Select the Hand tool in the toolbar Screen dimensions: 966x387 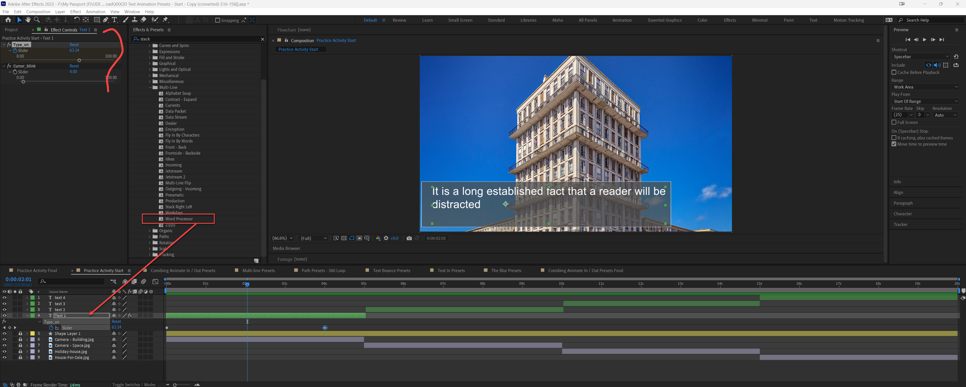click(x=28, y=20)
